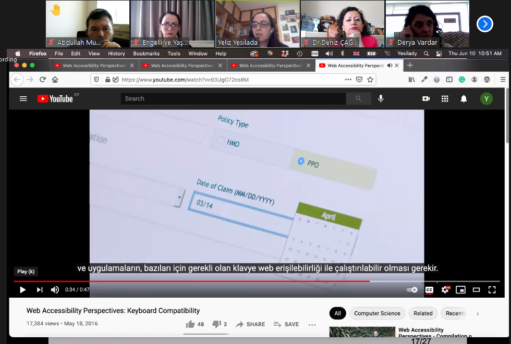The height and width of the screenshot is (344, 511).
Task: Click the site tracking protection shield icon
Action: point(96,79)
